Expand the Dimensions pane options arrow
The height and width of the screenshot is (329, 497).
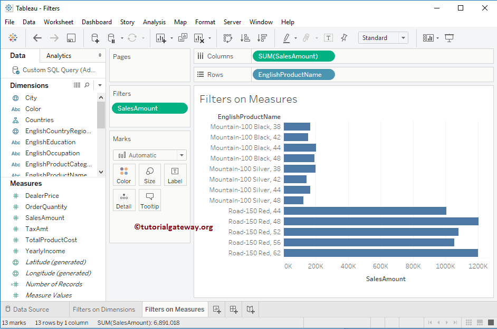100,85
